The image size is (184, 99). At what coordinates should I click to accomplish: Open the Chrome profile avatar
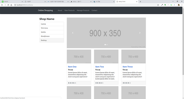click(179, 5)
